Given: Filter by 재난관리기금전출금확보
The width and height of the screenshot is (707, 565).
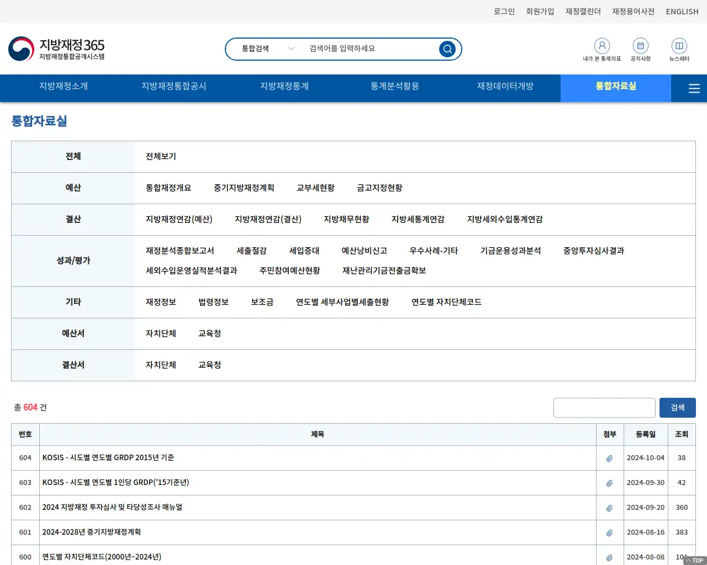Looking at the screenshot, I should 384,271.
